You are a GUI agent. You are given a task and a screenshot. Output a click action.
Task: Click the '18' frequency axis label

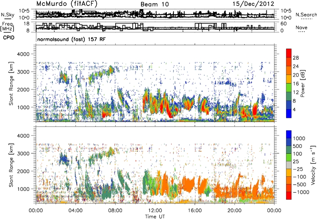click(x=27, y=24)
